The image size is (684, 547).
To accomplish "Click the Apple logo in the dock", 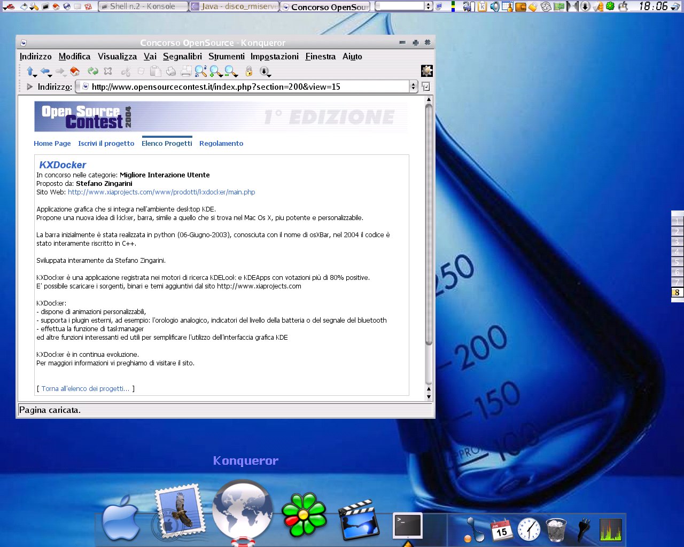I will pyautogui.click(x=121, y=518).
